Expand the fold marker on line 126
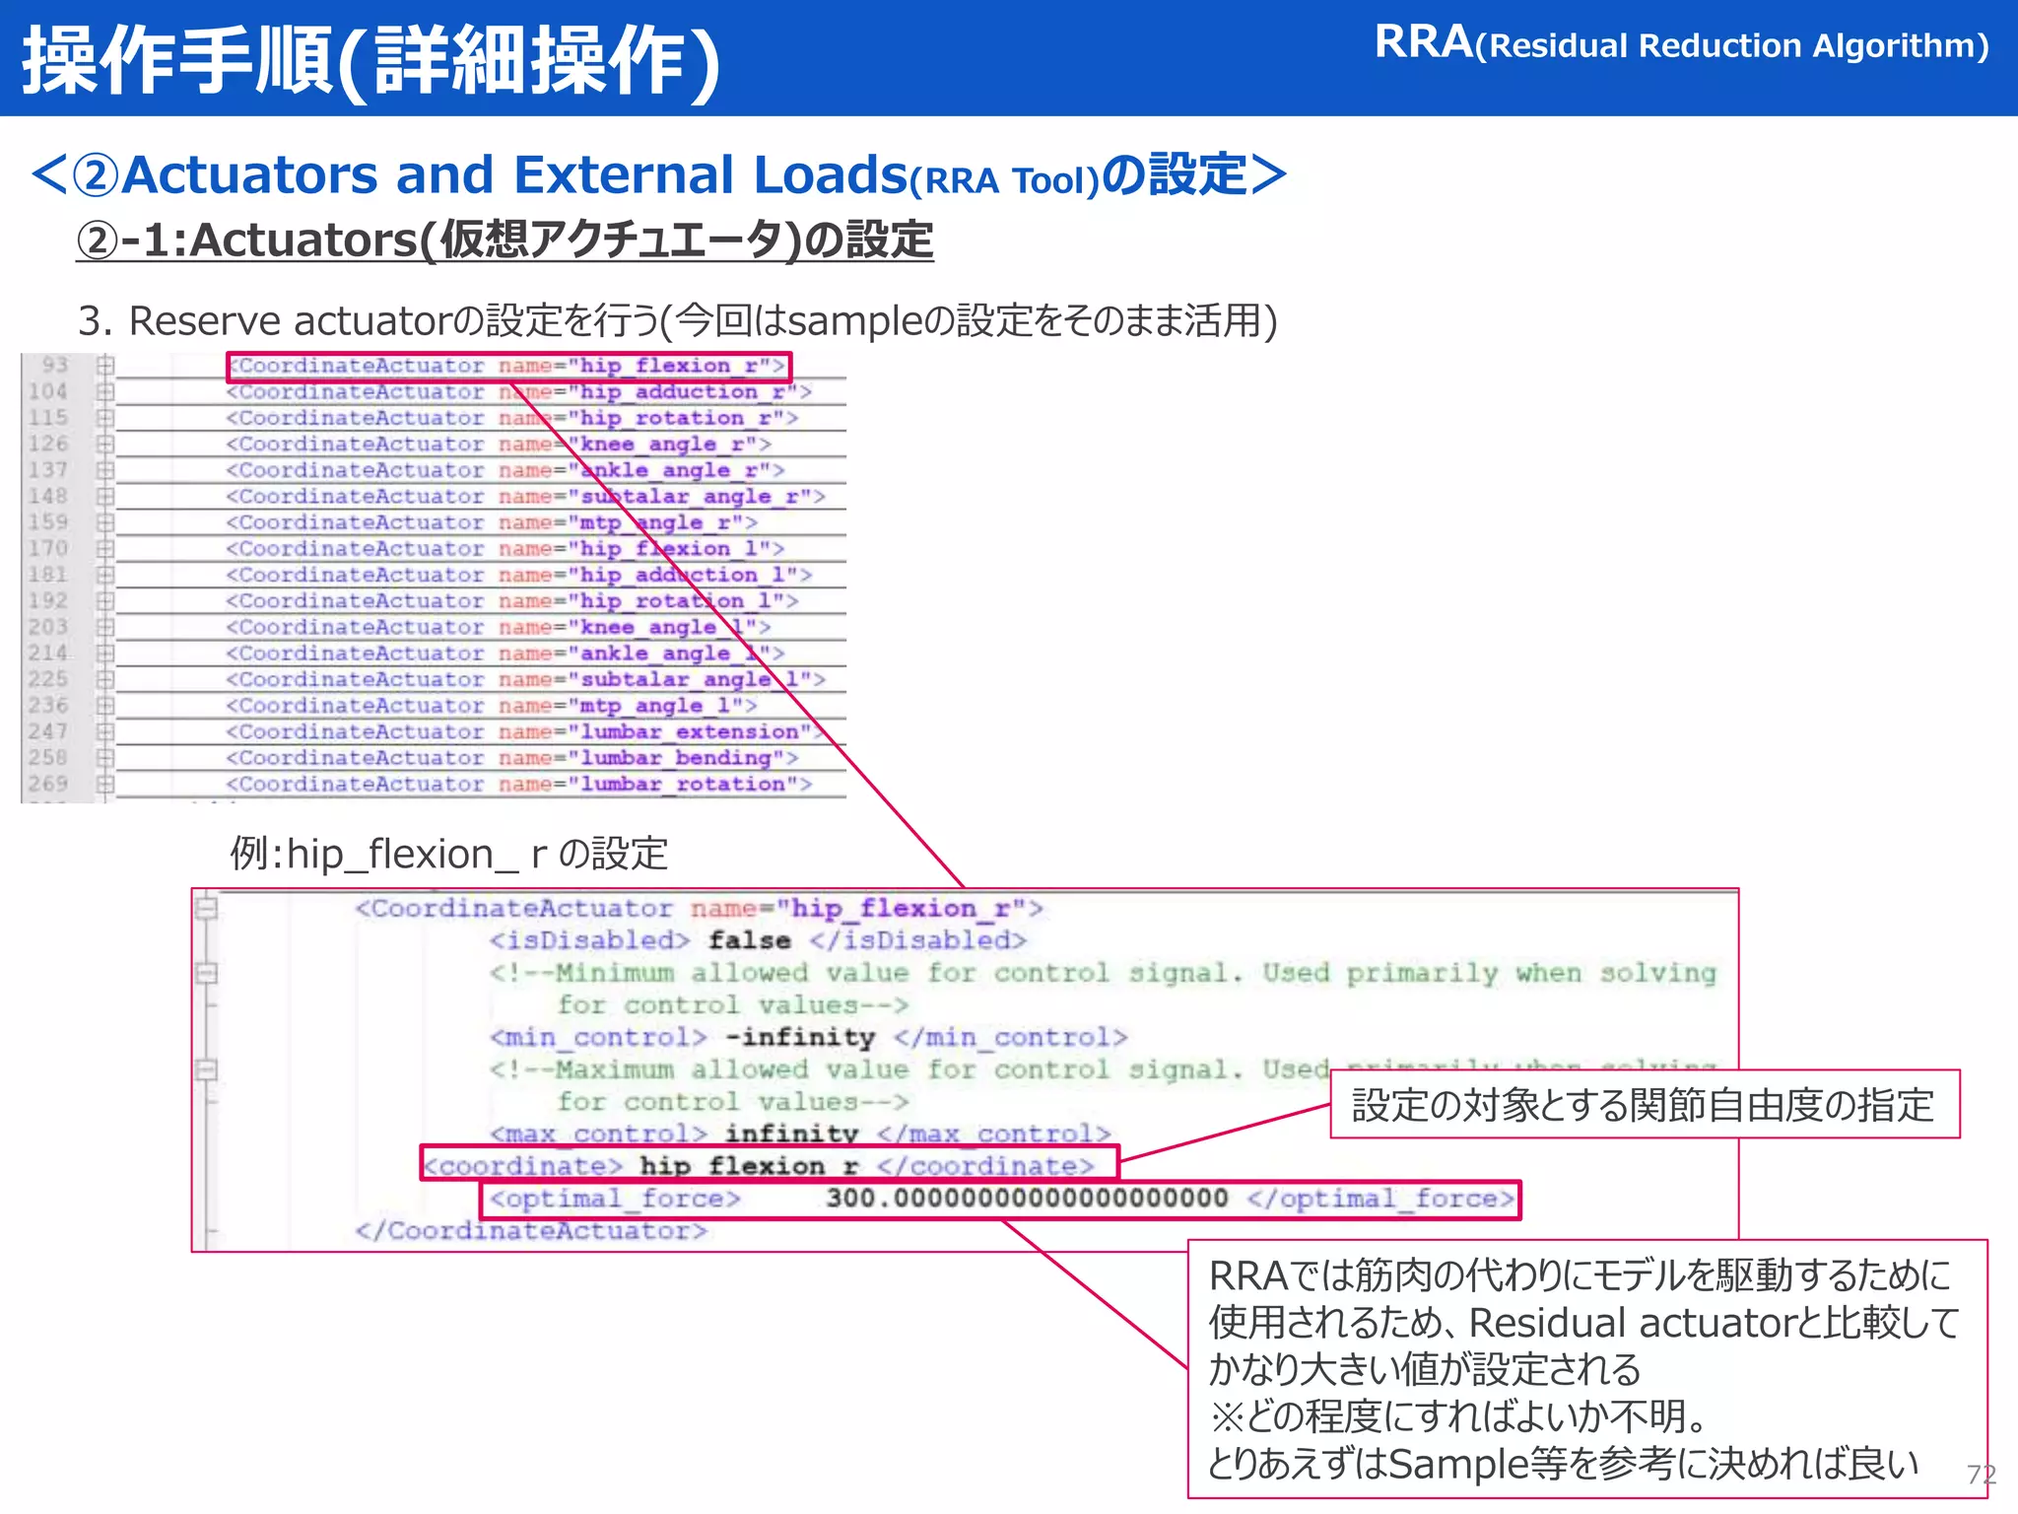 (105, 445)
